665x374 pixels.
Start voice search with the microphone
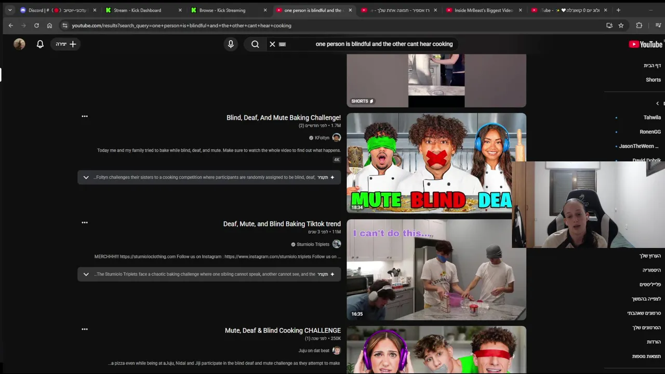pos(231,44)
